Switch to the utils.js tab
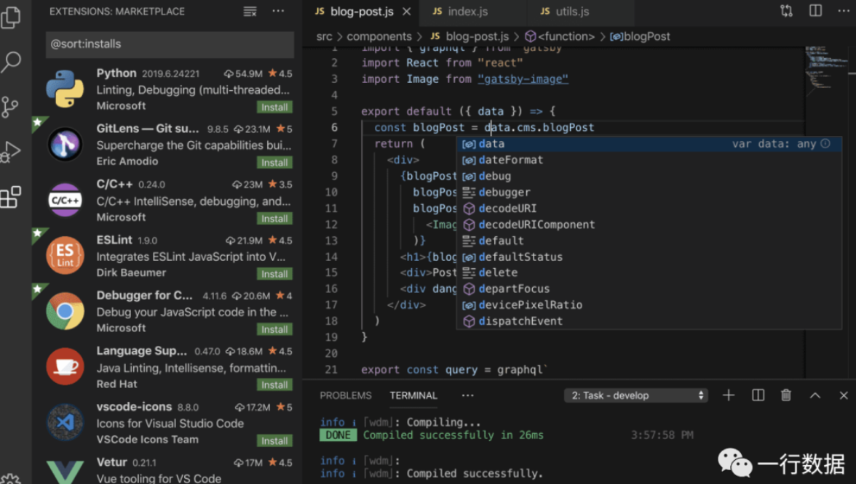 pos(581,12)
